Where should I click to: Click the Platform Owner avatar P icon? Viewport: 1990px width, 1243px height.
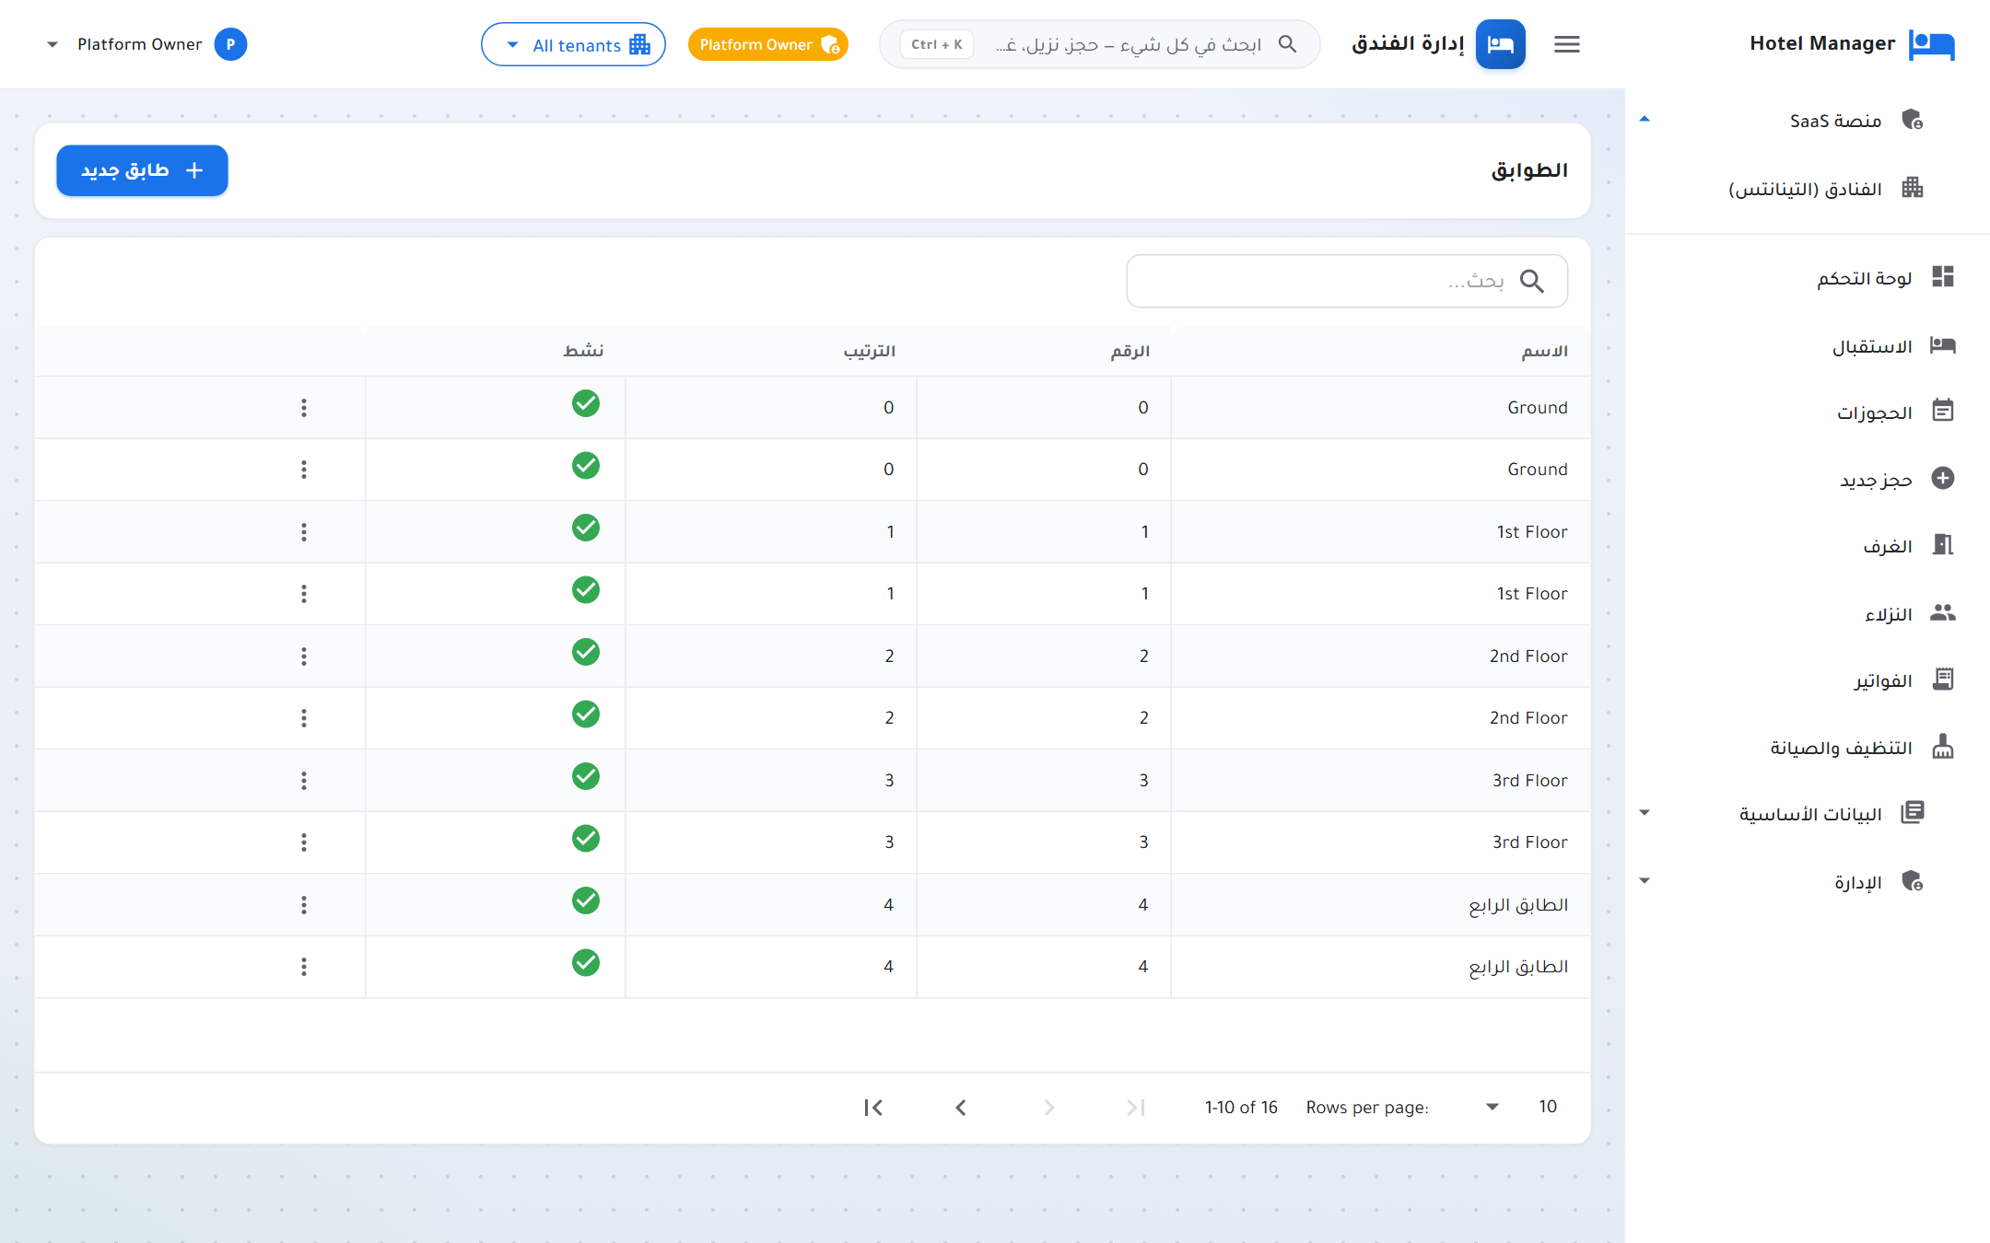(230, 44)
